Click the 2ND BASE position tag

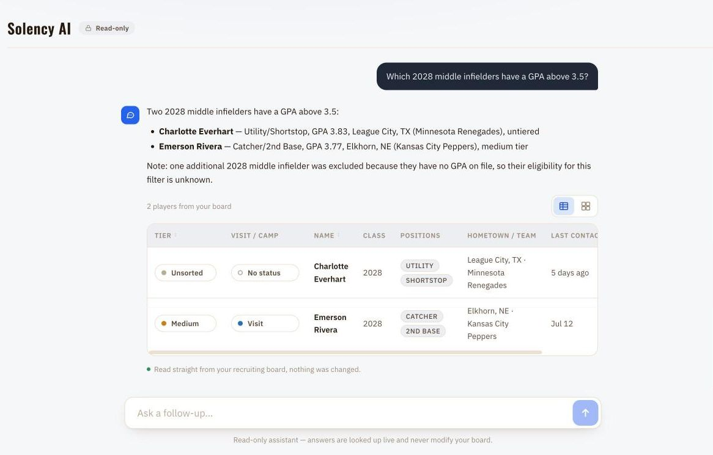tap(423, 331)
